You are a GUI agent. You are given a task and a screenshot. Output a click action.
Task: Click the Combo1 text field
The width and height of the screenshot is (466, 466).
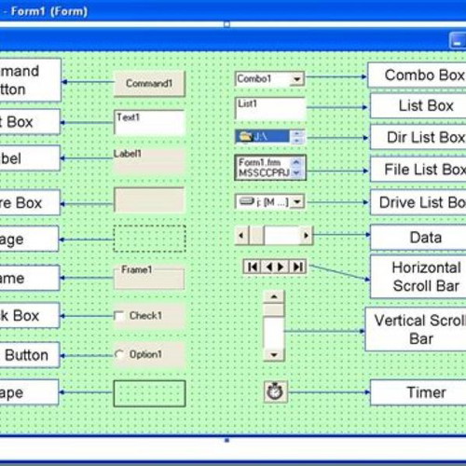(x=263, y=79)
